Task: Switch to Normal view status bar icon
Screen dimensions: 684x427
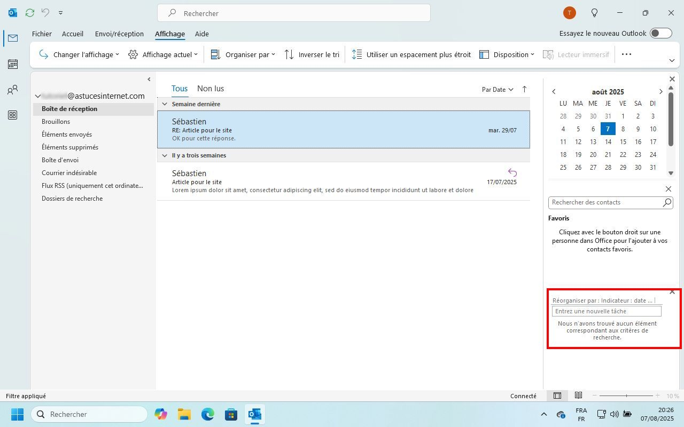Action: click(x=557, y=396)
